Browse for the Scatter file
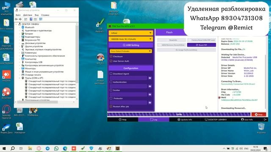The height and width of the screenshot is (152, 271). (x=150, y=95)
